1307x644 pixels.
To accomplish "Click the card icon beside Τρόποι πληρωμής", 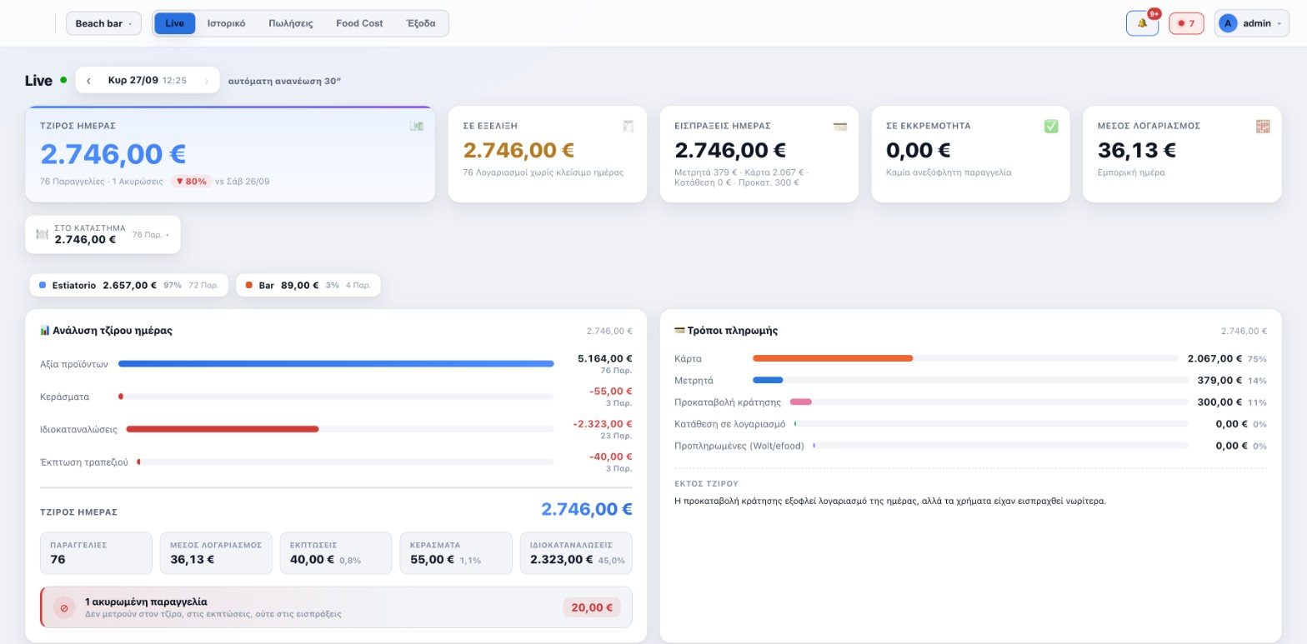I will (x=679, y=330).
